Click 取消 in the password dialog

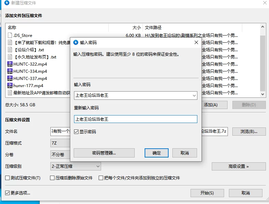[x=185, y=153]
